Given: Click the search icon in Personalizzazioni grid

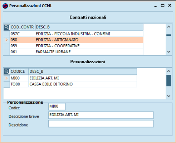Looking at the screenshot, I should click(6, 71).
